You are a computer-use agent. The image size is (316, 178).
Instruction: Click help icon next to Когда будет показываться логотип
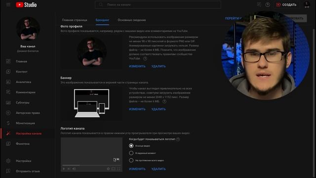tap(178, 139)
